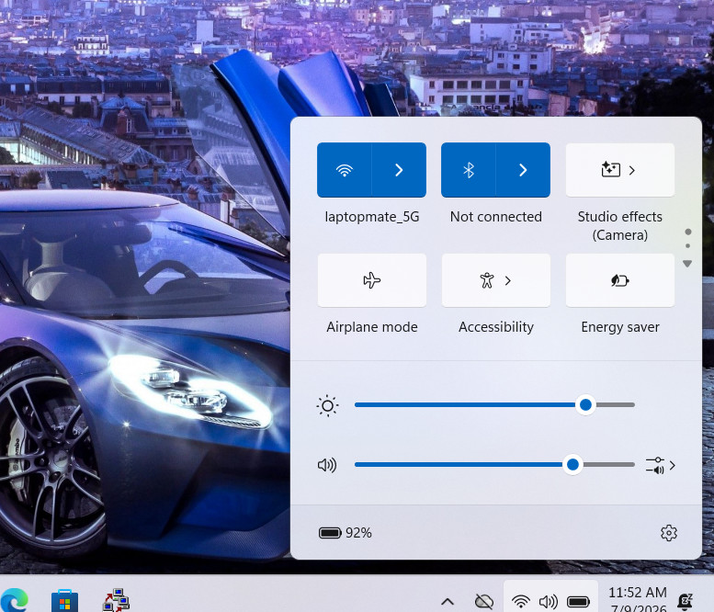Screen dimensions: 714x612
Task: Mute volume via speaker icon in panel
Action: [x=327, y=465]
